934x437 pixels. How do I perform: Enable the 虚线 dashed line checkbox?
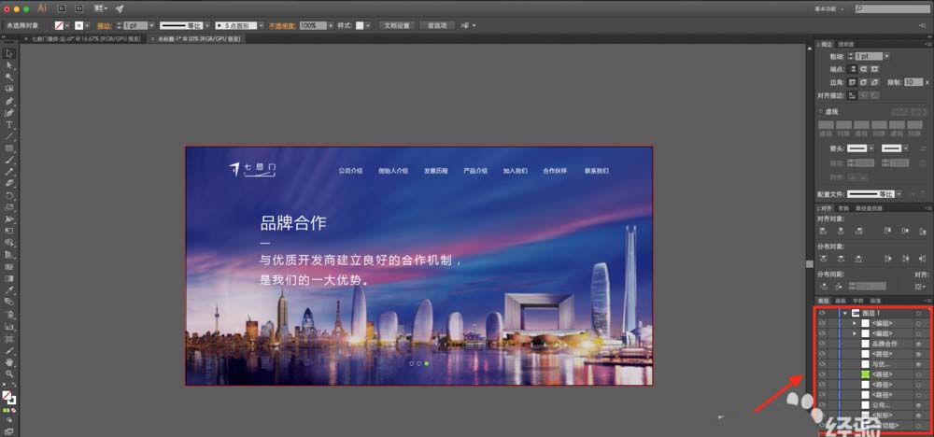821,110
